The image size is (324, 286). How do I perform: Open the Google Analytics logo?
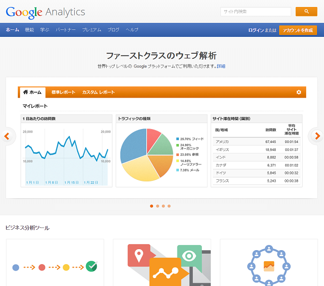click(45, 12)
